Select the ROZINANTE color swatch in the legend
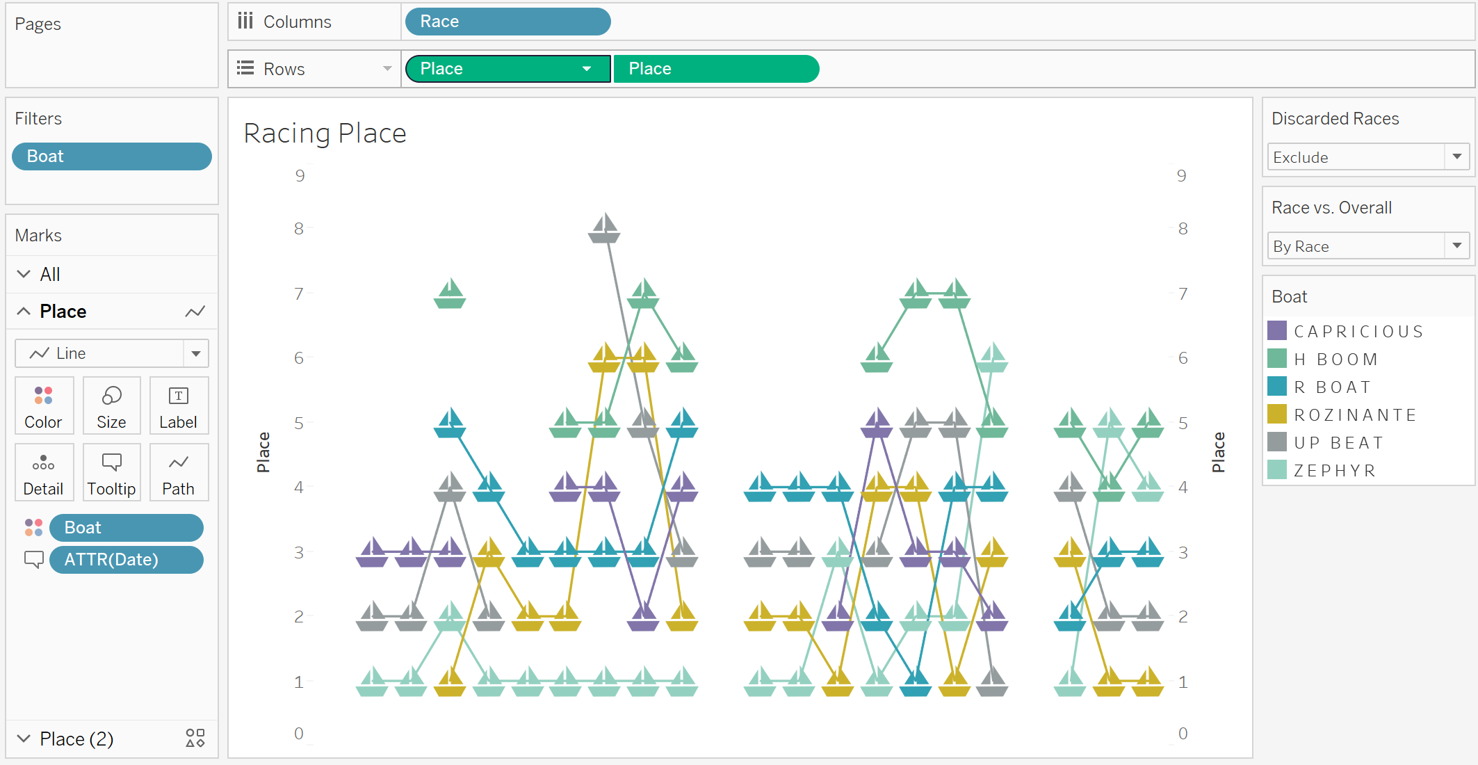This screenshot has height=765, width=1478. [1278, 414]
